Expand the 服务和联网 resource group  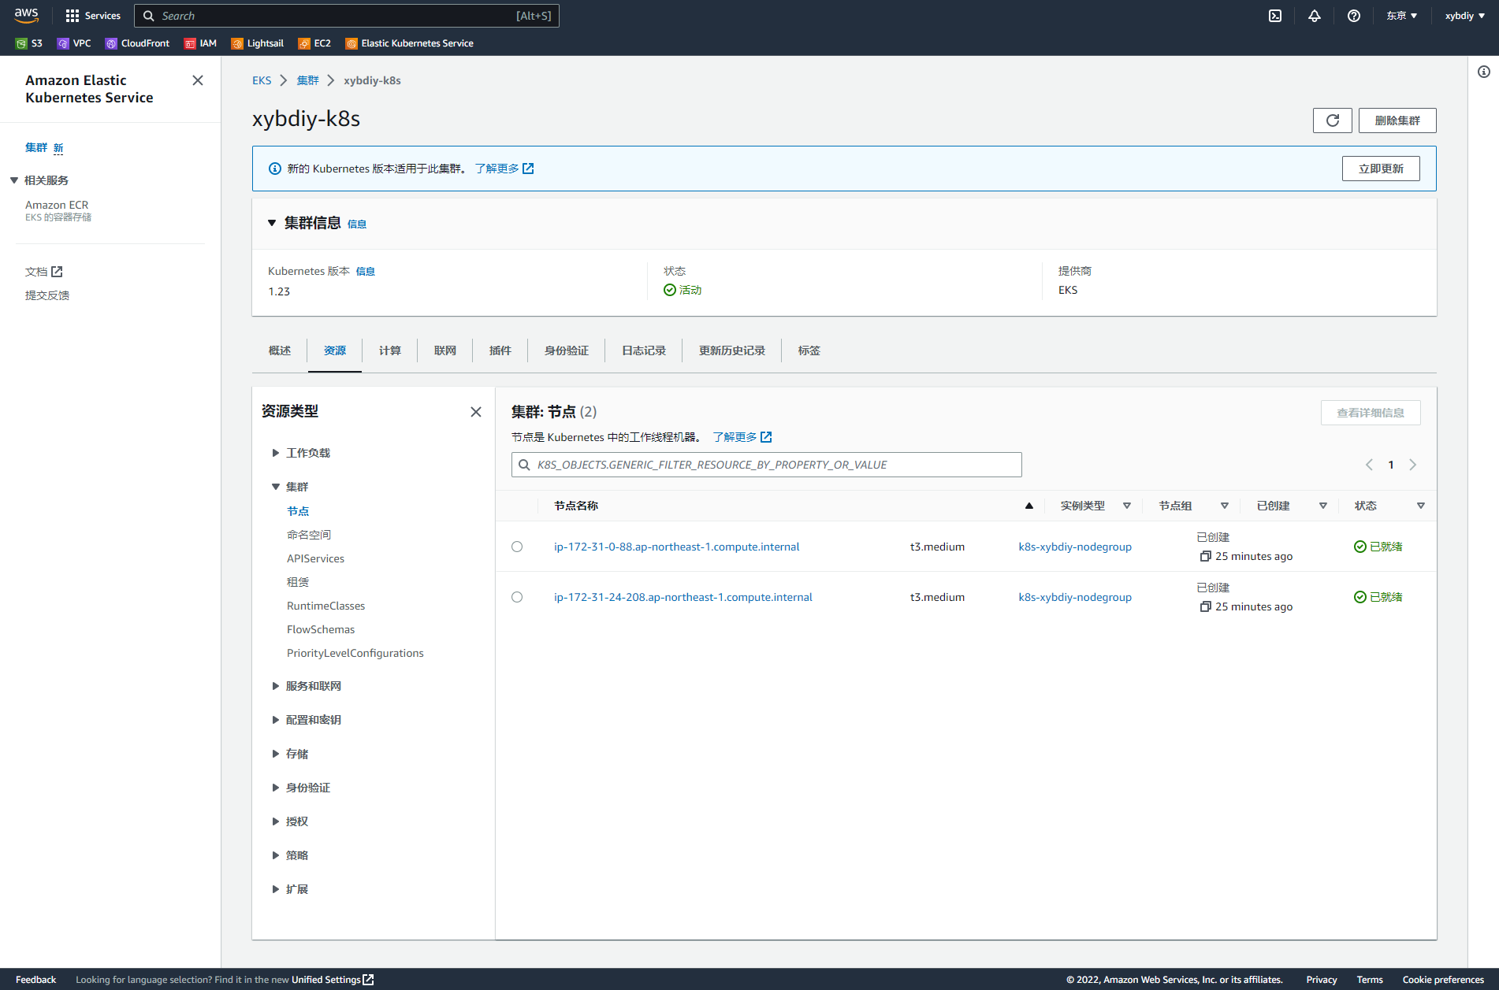pos(276,686)
